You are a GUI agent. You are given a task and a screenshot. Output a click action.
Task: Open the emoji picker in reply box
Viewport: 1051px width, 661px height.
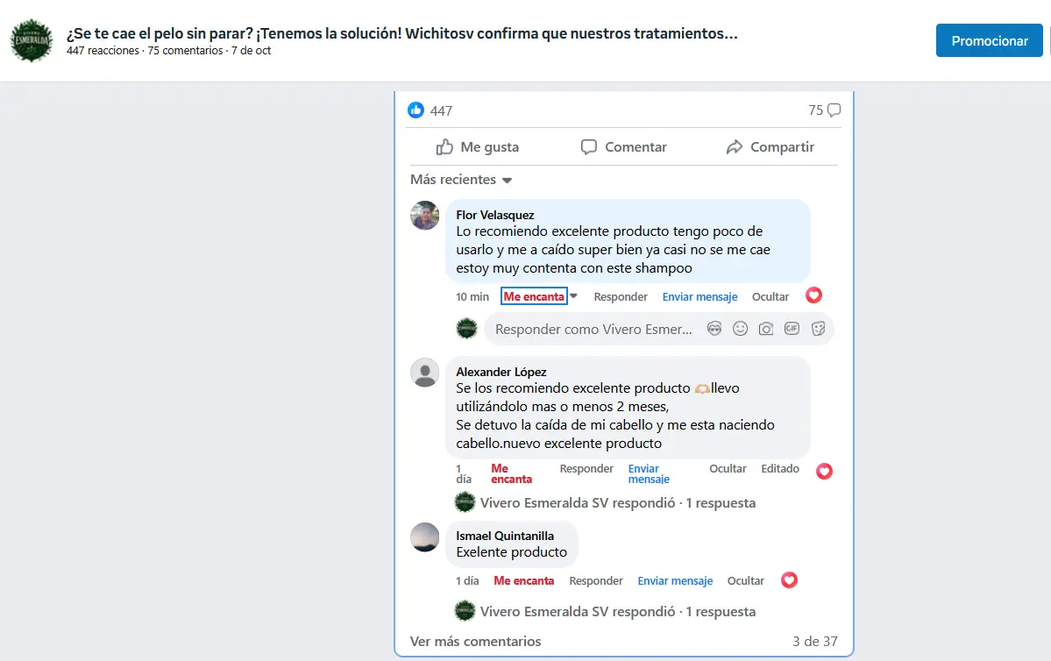coord(740,329)
